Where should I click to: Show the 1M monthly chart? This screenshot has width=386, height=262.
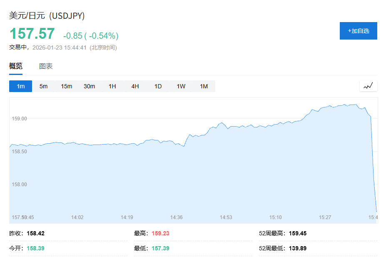204,86
